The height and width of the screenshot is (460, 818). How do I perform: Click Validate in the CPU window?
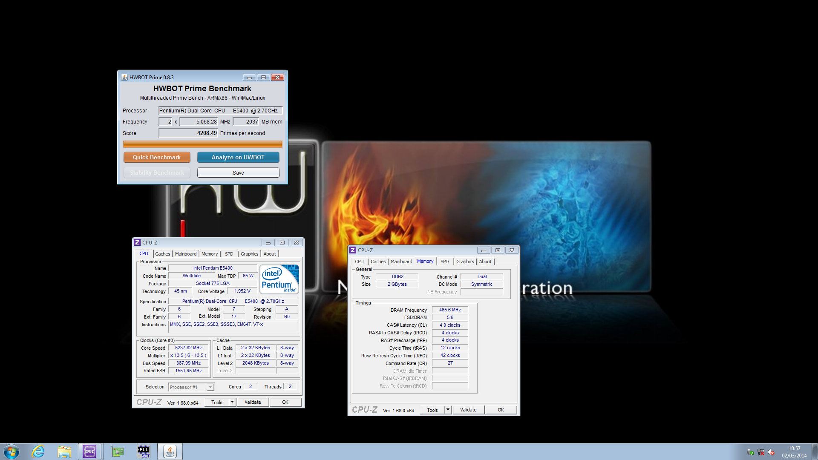pyautogui.click(x=253, y=402)
